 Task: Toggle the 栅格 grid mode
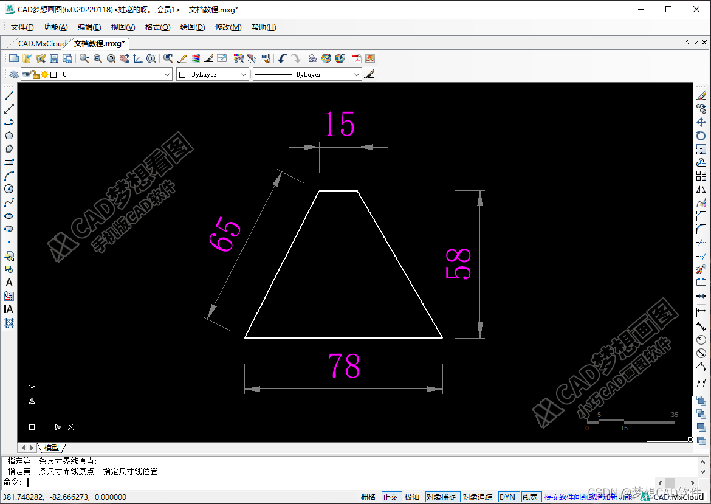[x=368, y=497]
